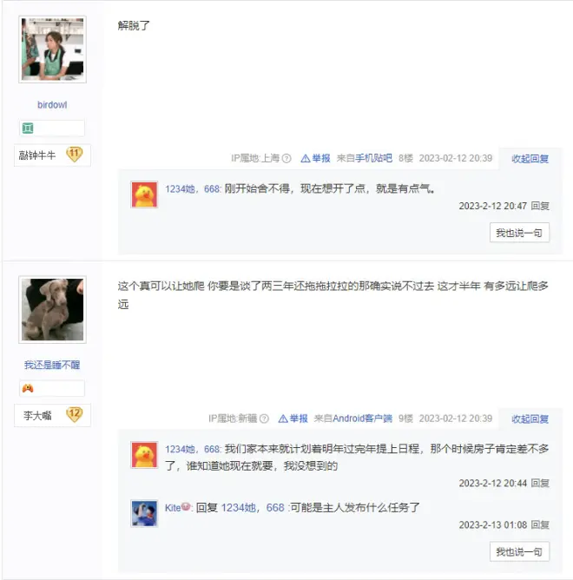The width and height of the screenshot is (573, 580).
Task: Open birdowl's profile avatar photo
Action: (x=53, y=49)
